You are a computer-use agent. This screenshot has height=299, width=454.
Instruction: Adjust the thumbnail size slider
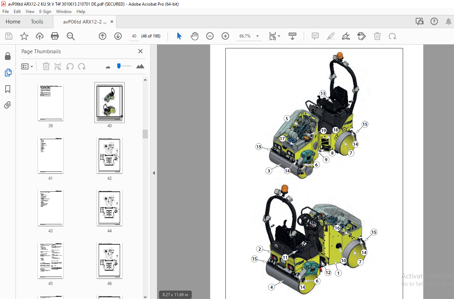point(119,66)
